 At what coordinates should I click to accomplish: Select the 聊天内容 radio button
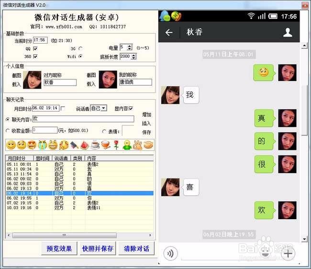(x=8, y=120)
